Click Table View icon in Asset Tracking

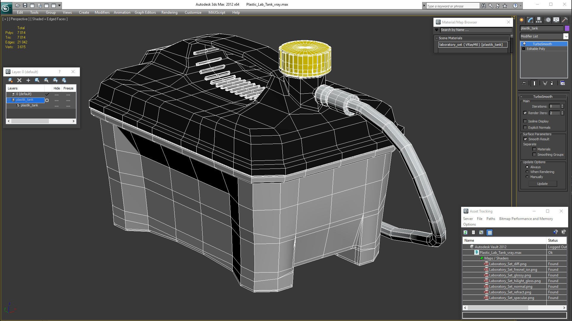489,232
